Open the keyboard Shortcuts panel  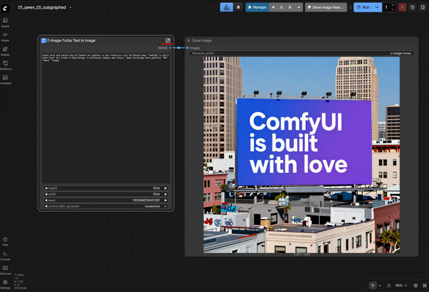click(x=5, y=270)
